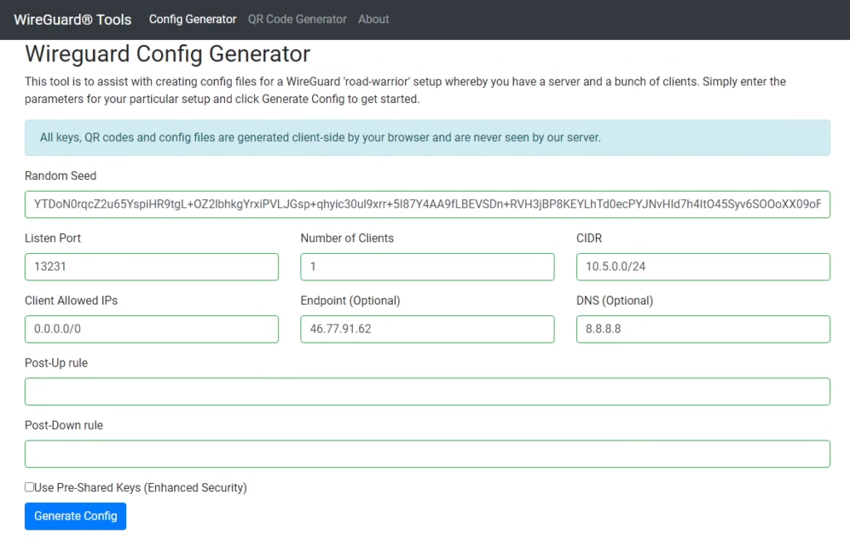Focus the Number of Clients field
This screenshot has height=541, width=850.
coord(427,266)
